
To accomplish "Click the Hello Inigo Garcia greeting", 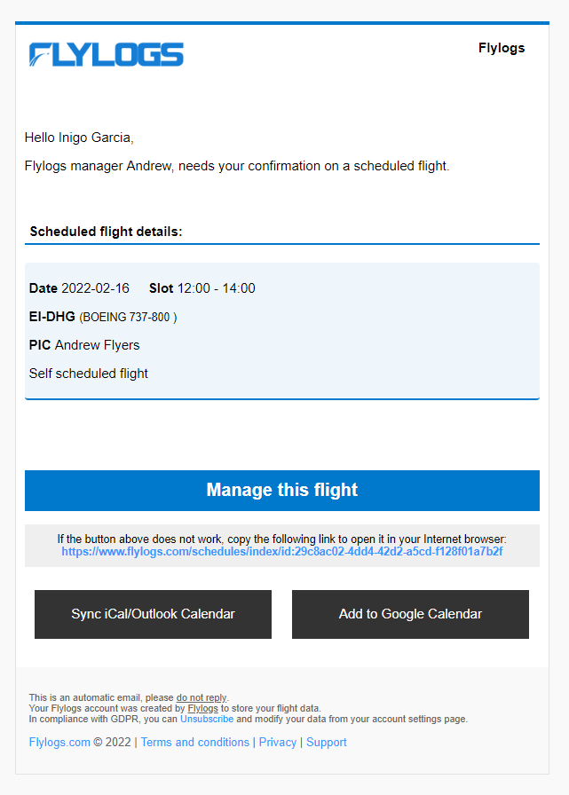I will coord(79,138).
